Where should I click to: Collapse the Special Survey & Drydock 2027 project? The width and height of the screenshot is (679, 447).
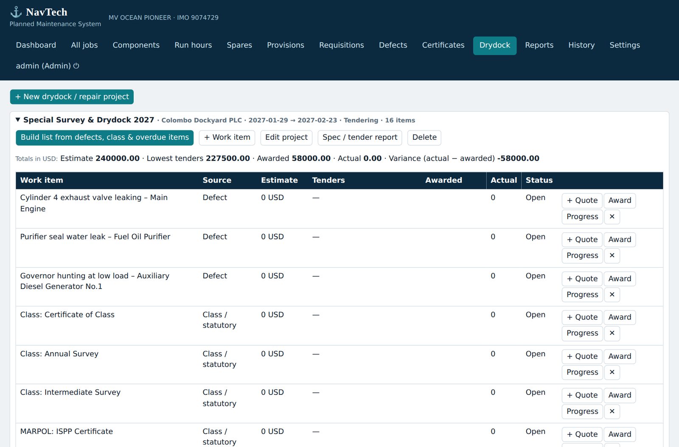[18, 120]
